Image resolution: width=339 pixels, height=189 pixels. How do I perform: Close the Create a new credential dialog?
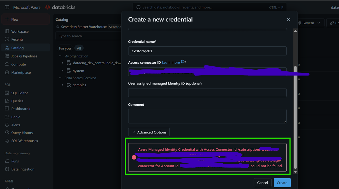pyautogui.click(x=288, y=20)
